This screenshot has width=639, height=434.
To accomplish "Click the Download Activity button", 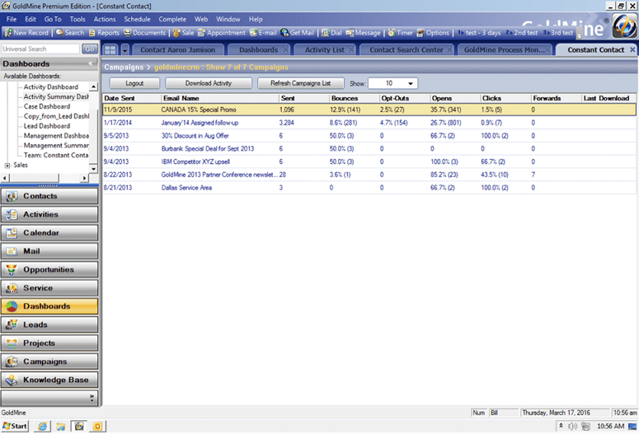I will (x=209, y=83).
